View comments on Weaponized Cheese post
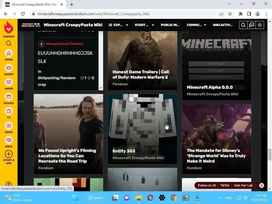Viewport: 272px width, 204px height. tap(89, 78)
